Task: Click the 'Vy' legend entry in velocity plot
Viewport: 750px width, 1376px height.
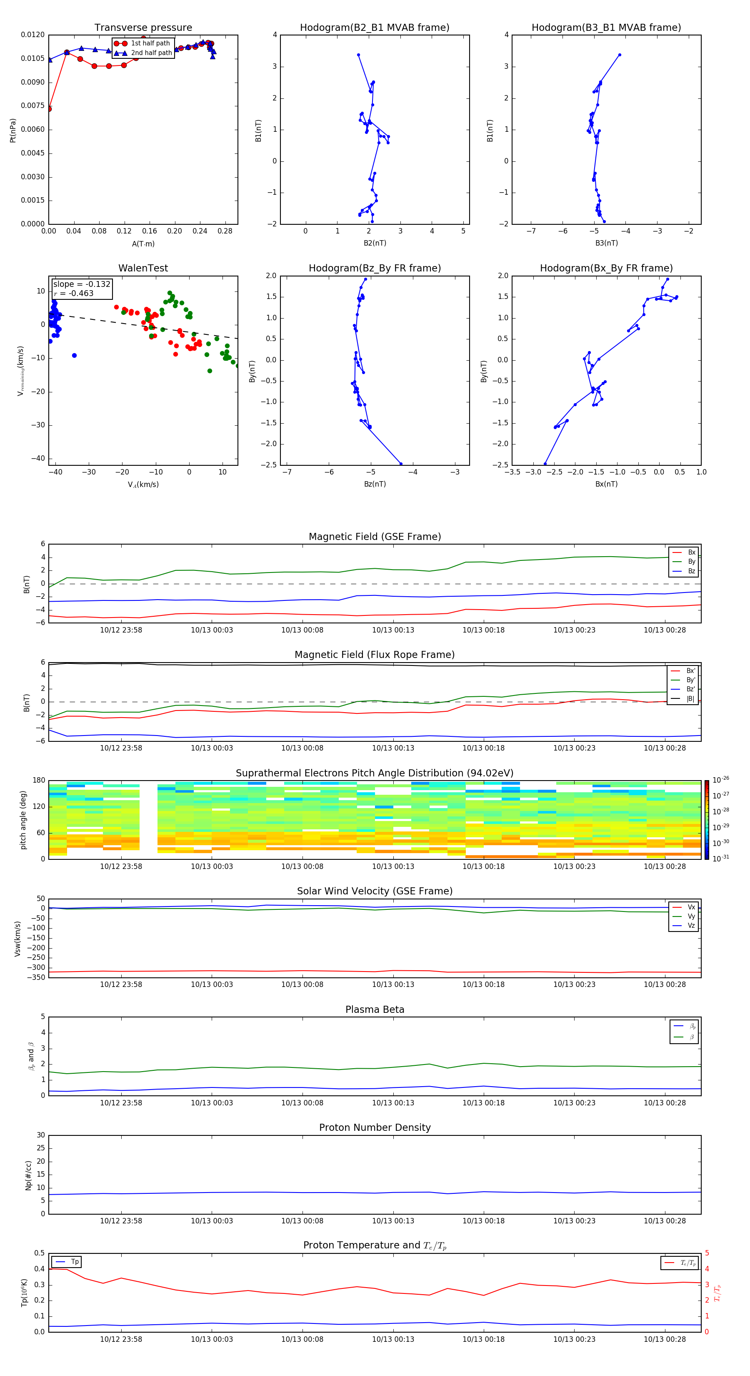Action: (x=684, y=916)
